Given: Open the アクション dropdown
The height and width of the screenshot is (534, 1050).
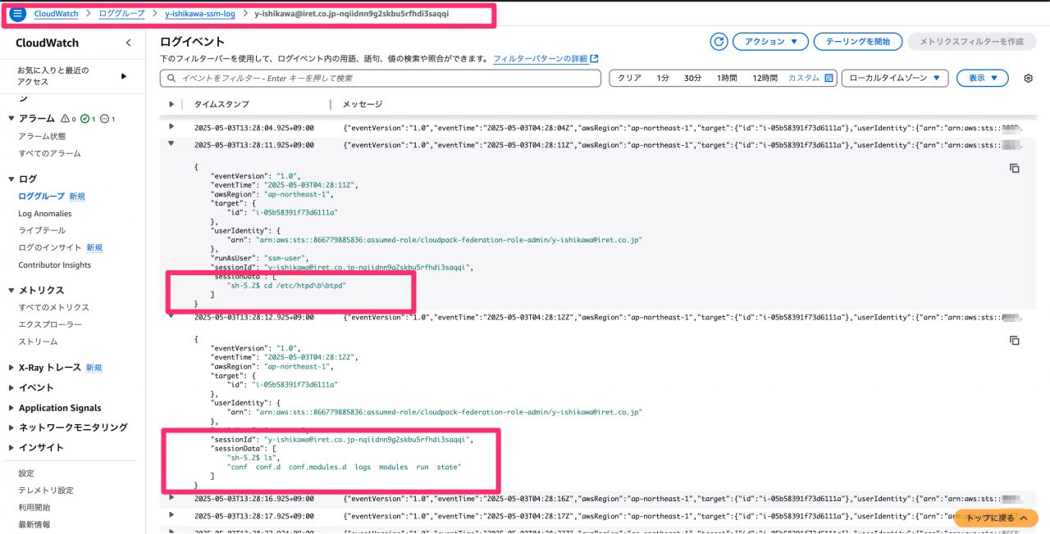Looking at the screenshot, I should 770,42.
